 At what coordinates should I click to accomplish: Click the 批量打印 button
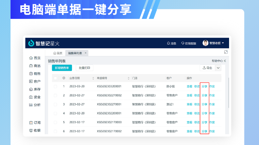tap(85, 68)
